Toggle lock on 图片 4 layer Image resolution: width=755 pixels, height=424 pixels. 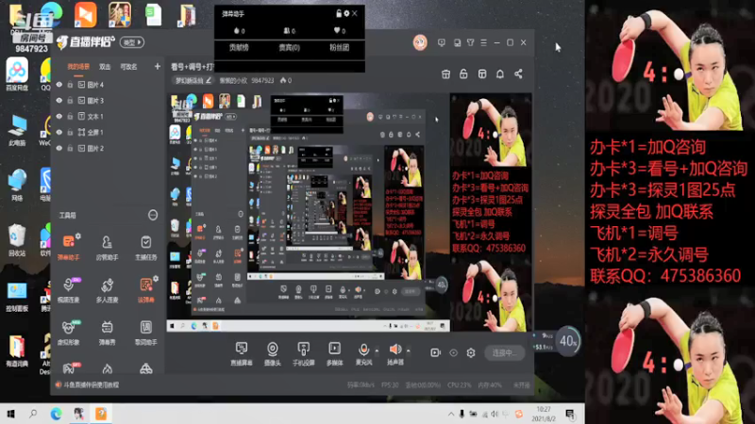pyautogui.click(x=70, y=85)
